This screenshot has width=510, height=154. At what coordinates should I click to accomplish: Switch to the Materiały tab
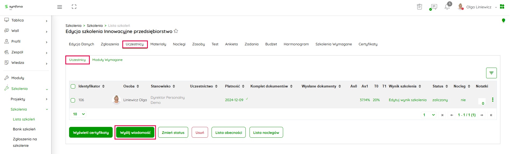pyautogui.click(x=158, y=44)
